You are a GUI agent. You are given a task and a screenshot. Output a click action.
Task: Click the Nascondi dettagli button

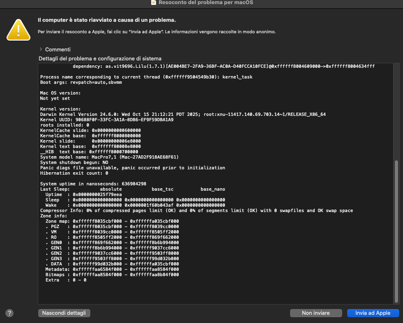[x=64, y=313]
